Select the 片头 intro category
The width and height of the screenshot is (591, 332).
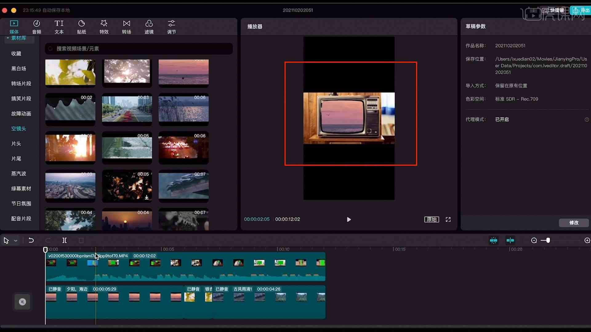[16, 144]
